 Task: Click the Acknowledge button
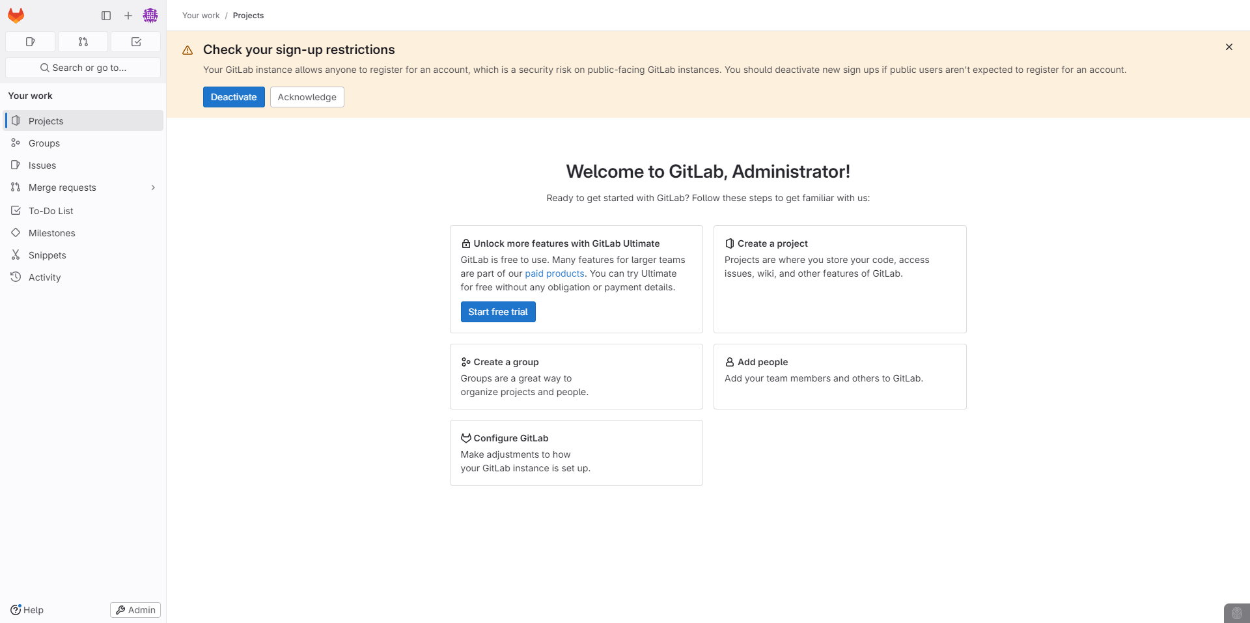tap(307, 97)
